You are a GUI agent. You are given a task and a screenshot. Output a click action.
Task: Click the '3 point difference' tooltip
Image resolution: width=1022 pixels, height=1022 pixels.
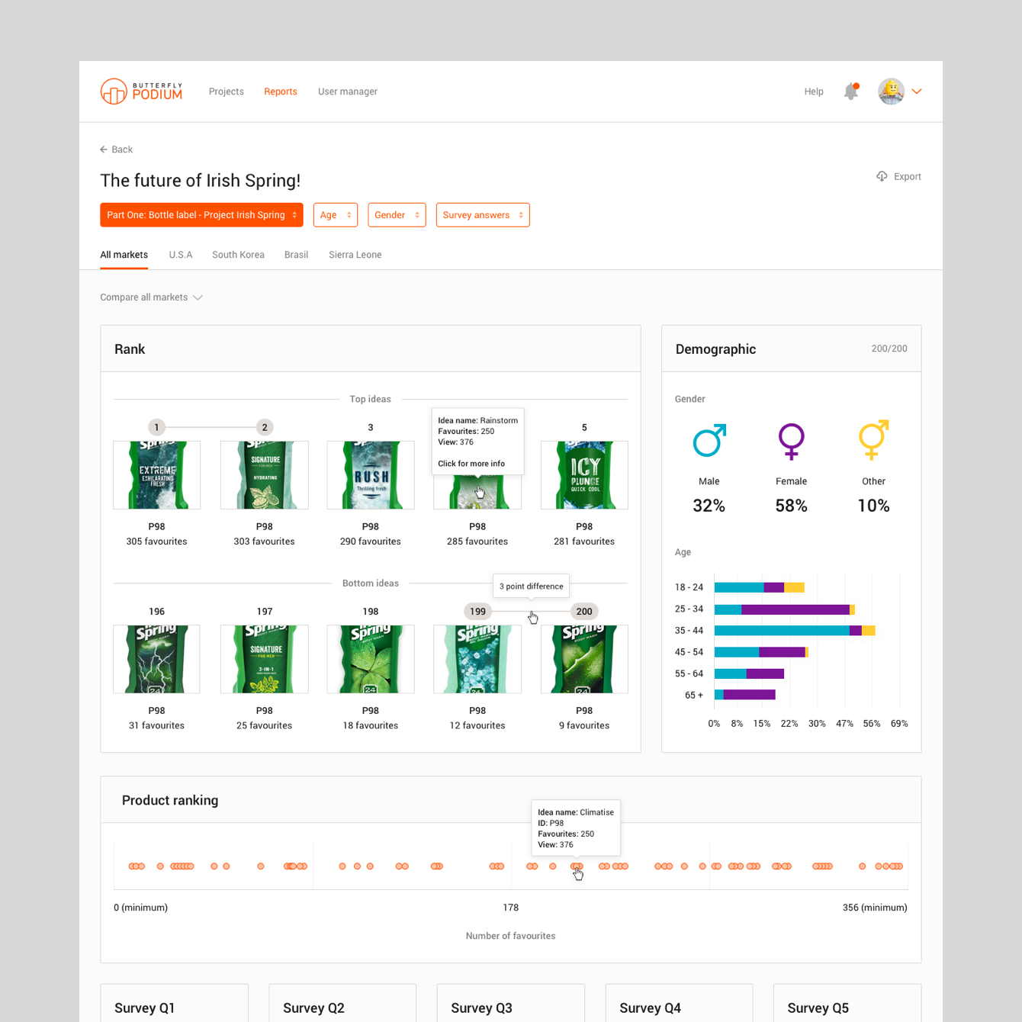(x=531, y=586)
